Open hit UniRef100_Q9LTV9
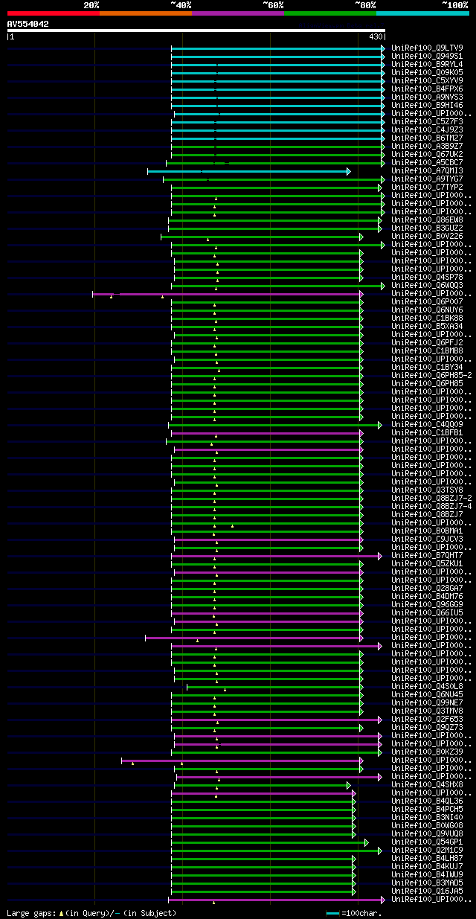This screenshot has height=919, width=476. (x=427, y=48)
